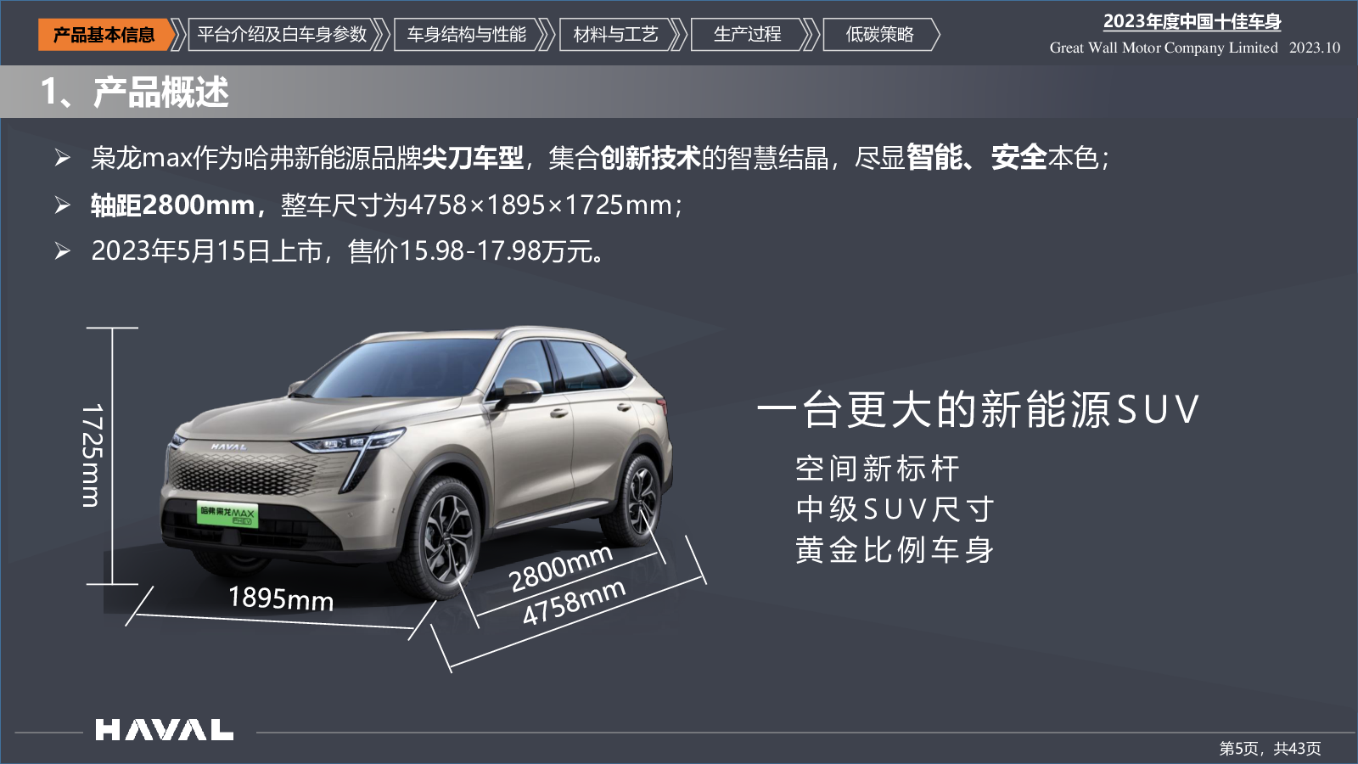Image resolution: width=1358 pixels, height=764 pixels.
Task: Click the 4758mm length label
Action: [x=574, y=602]
